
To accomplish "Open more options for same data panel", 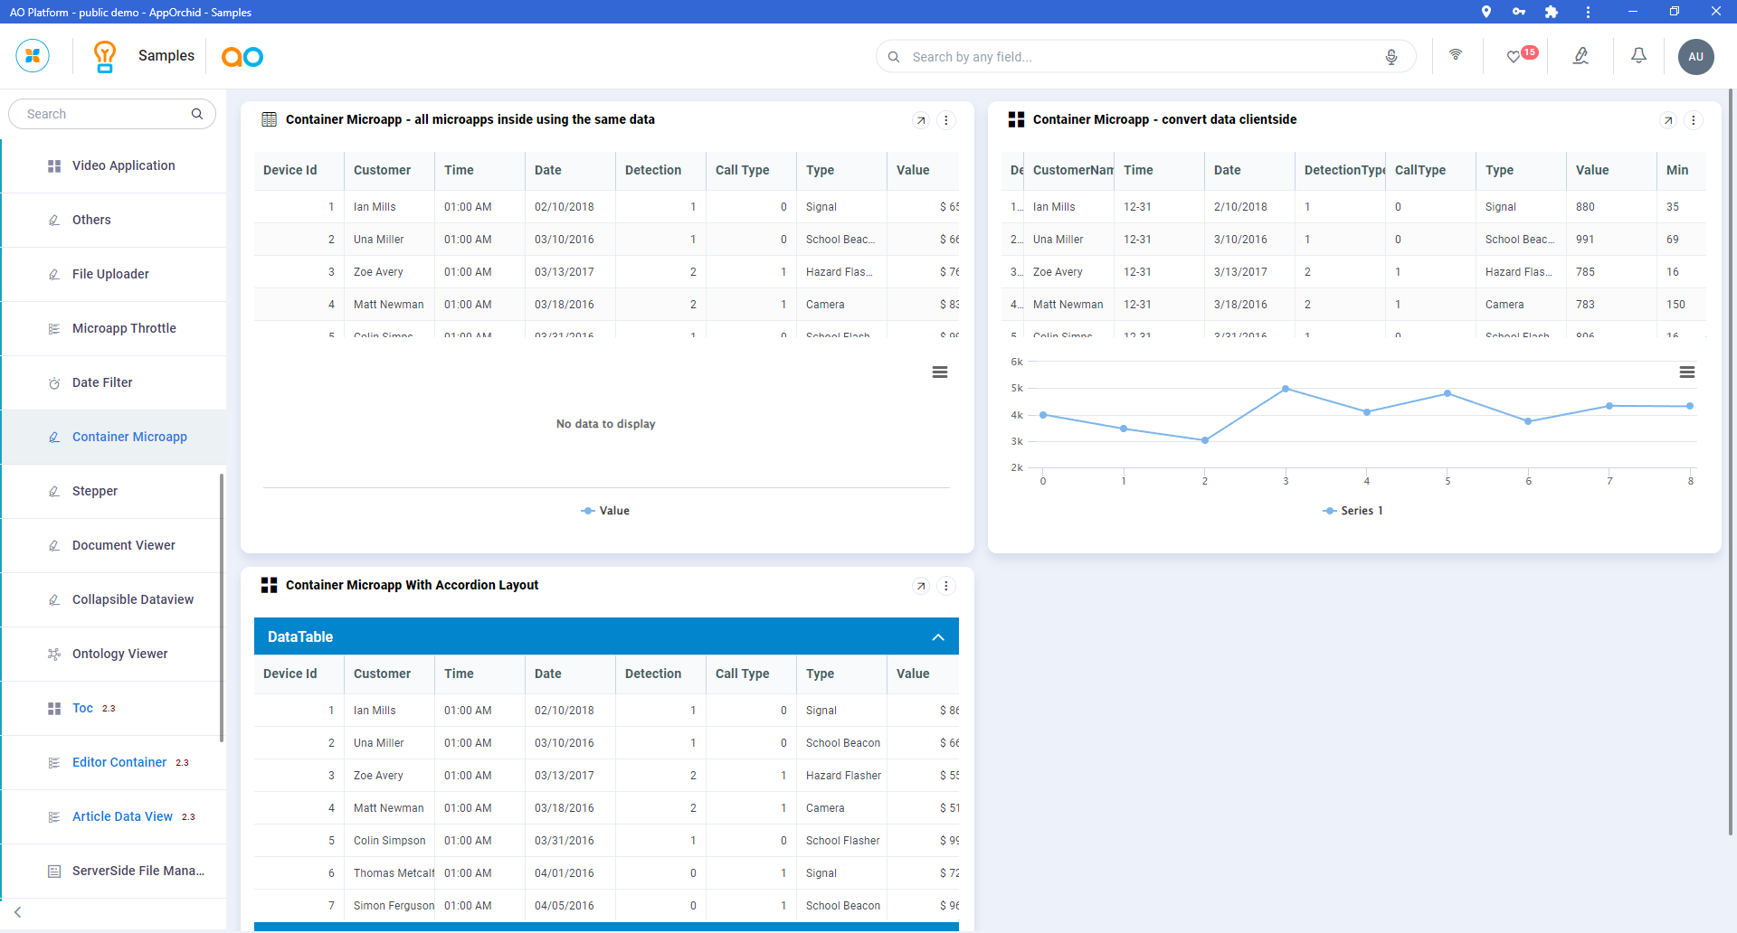I will (946, 120).
